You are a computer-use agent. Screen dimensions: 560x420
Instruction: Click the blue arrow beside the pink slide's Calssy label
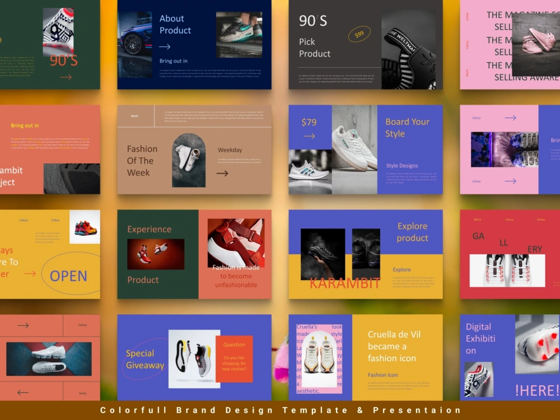tap(510, 118)
